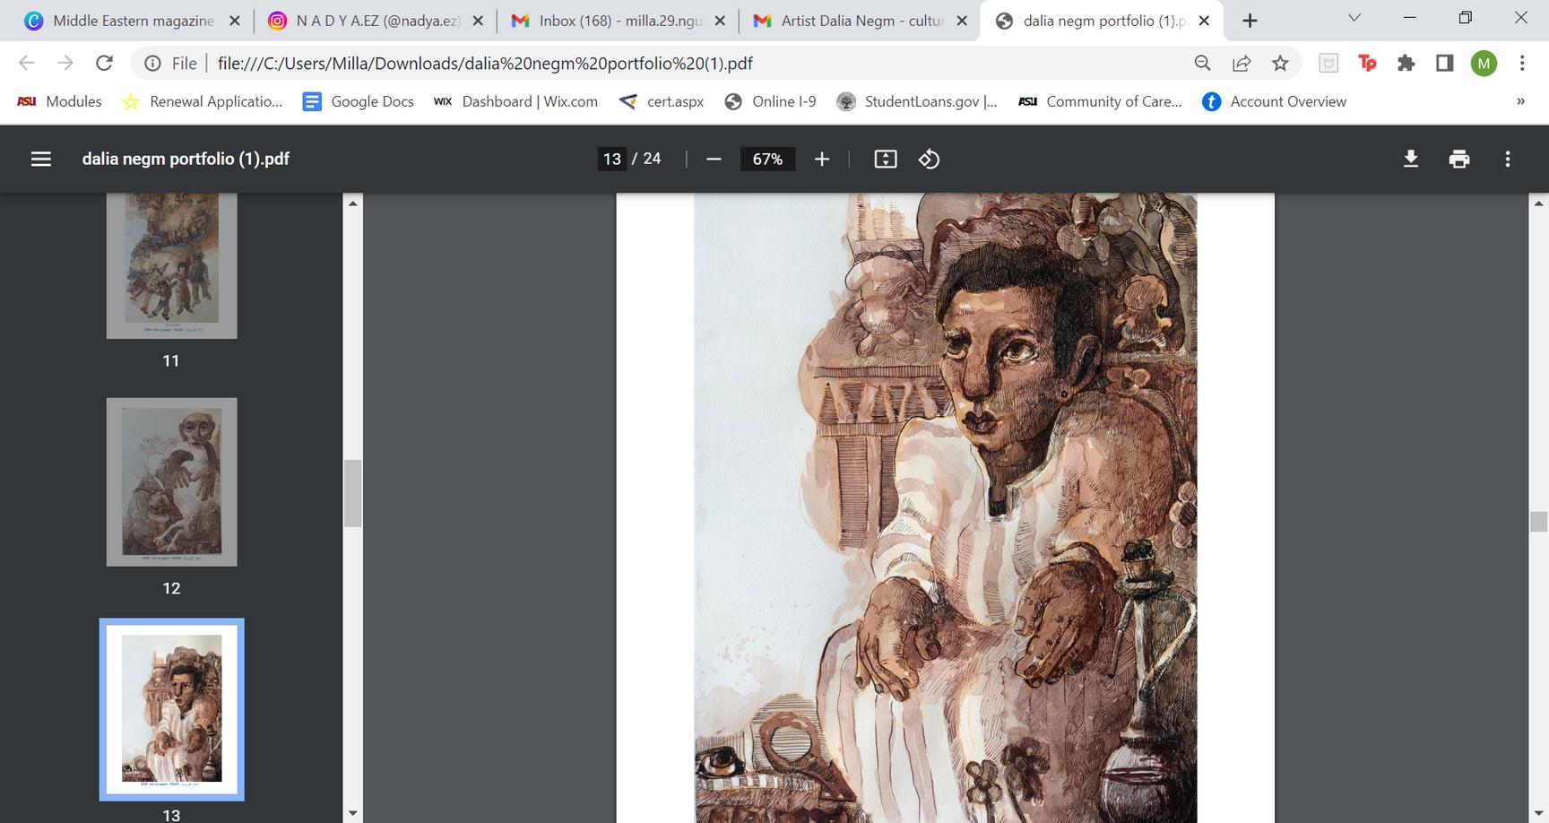
Task: View file site information icon
Action: coord(153,63)
